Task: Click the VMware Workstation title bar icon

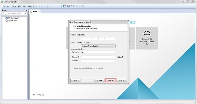Action: pos(2,2)
